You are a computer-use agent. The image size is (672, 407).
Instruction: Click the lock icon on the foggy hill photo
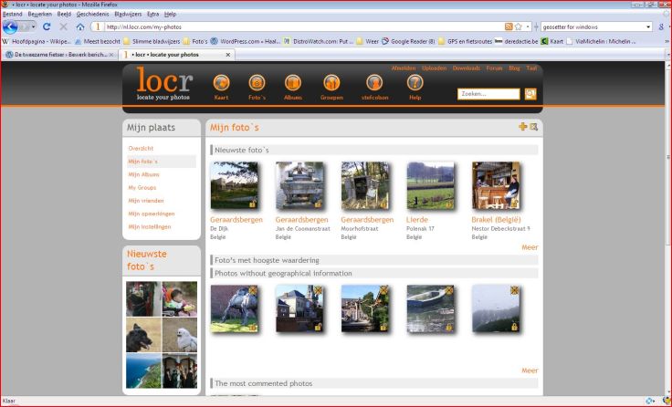click(514, 327)
